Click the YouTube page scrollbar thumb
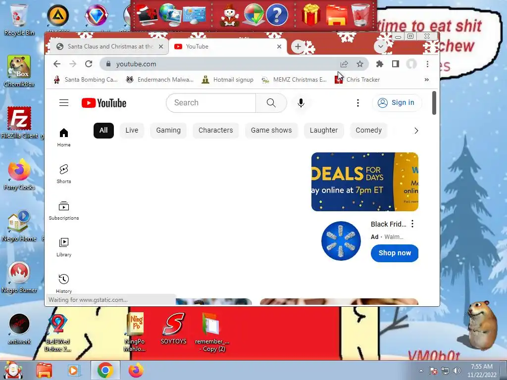 click(434, 103)
